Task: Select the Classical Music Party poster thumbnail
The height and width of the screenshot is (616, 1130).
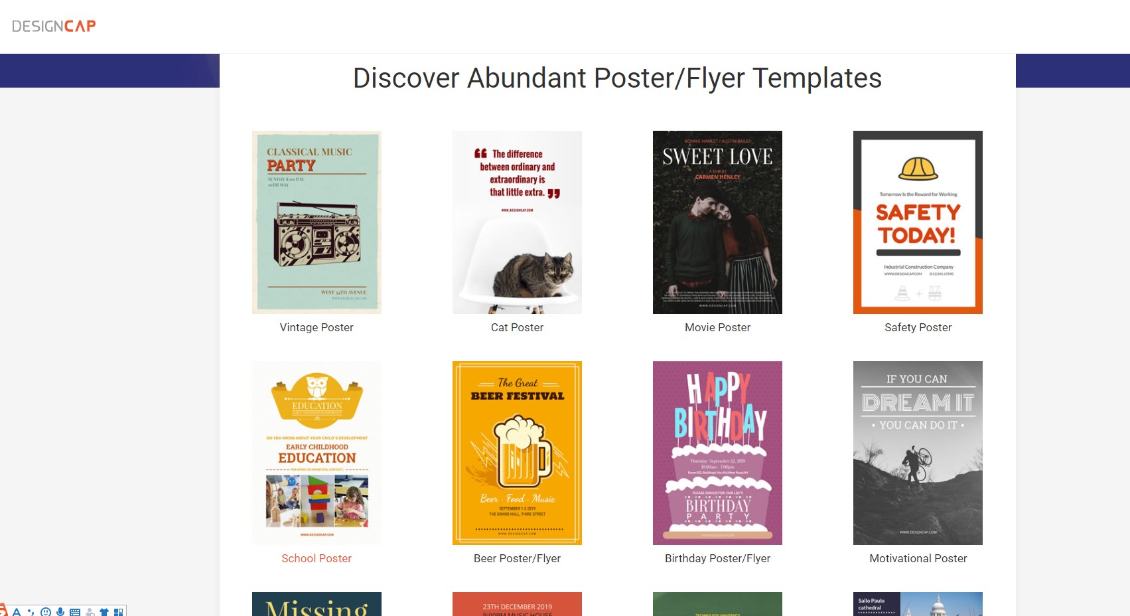Action: click(317, 222)
